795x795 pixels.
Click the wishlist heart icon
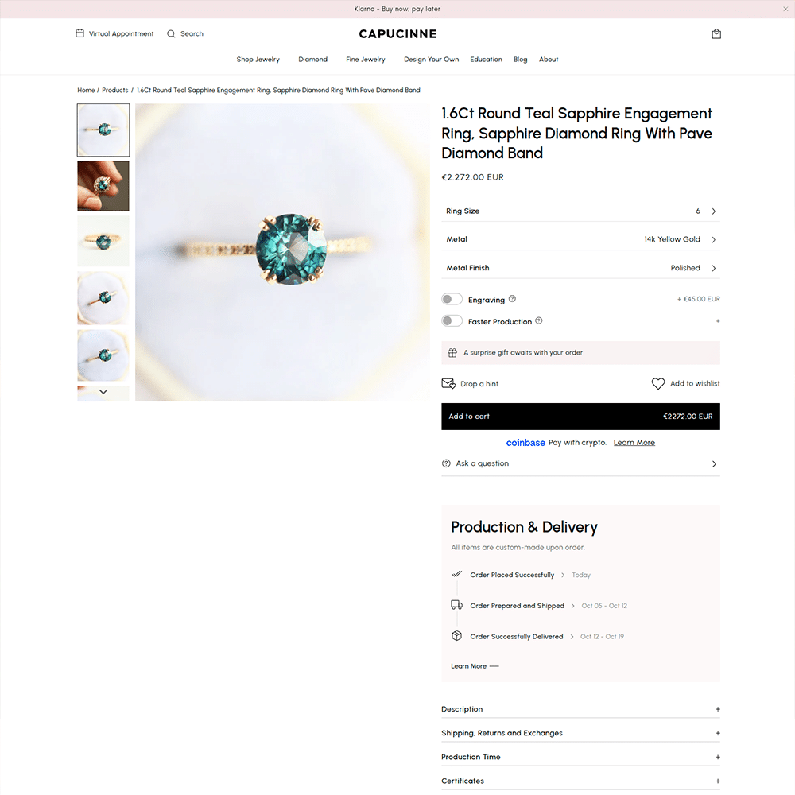657,384
